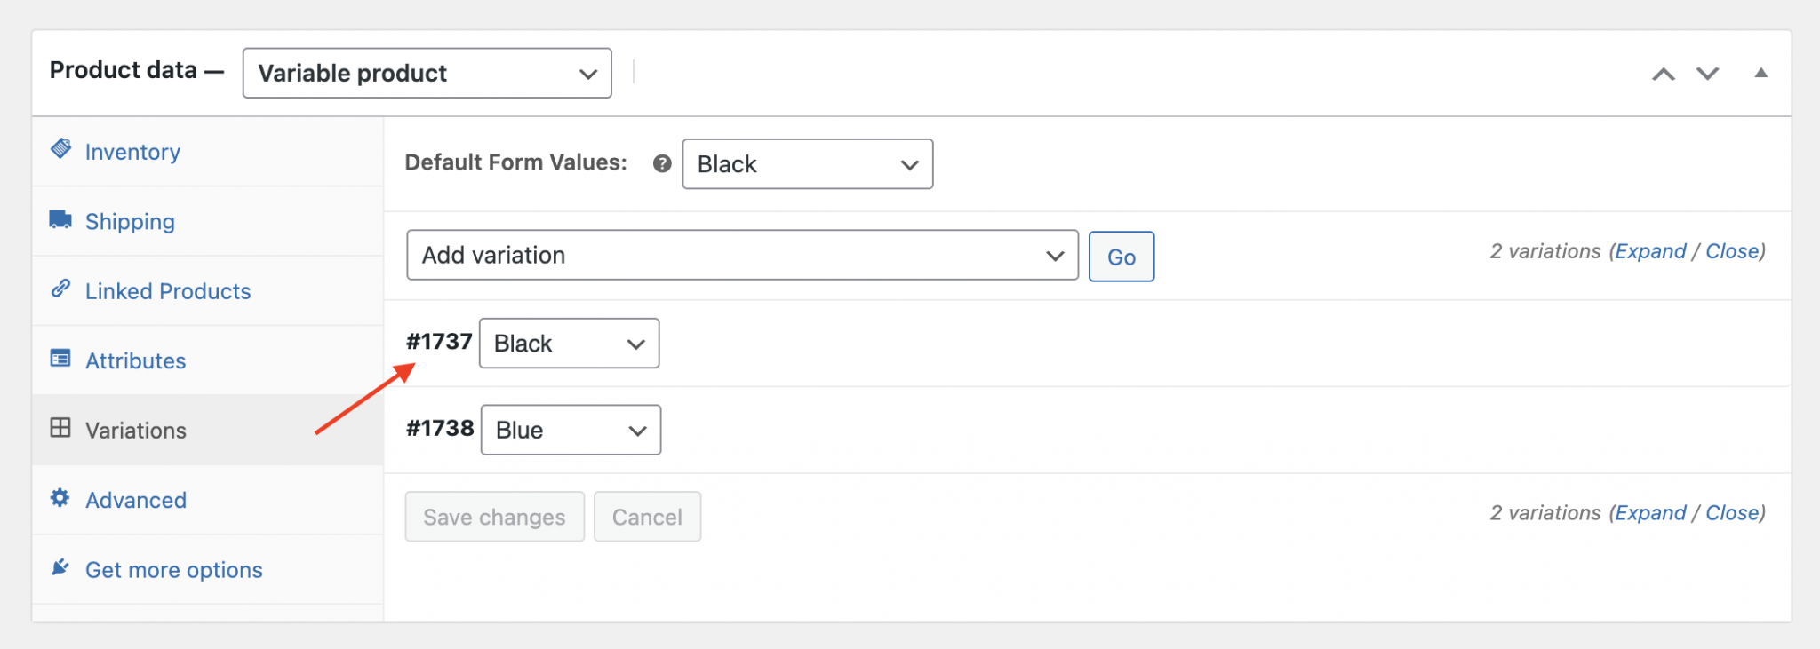Image resolution: width=1820 pixels, height=649 pixels.
Task: Select the Shipping truck icon
Action: pos(60,220)
